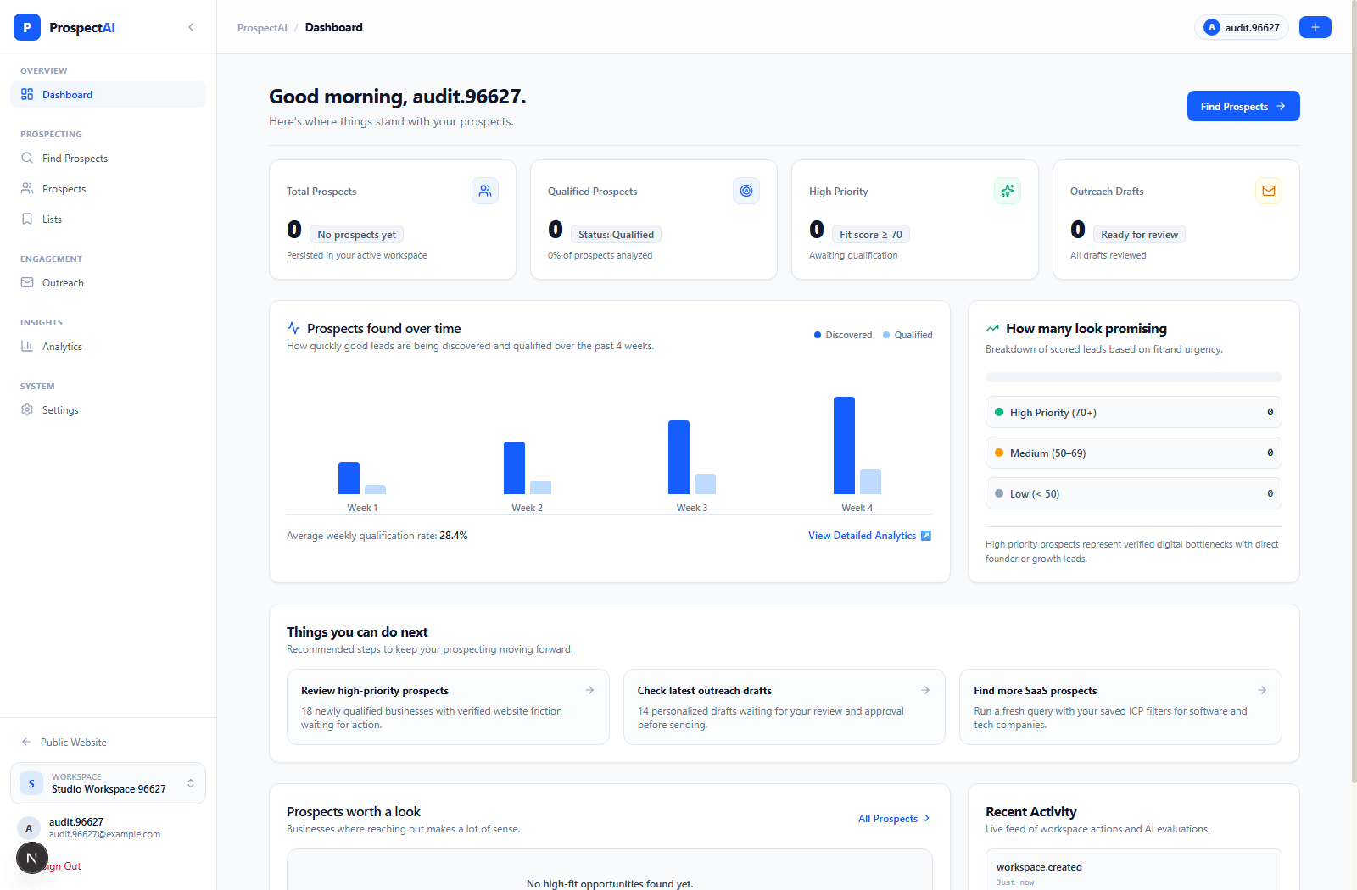The width and height of the screenshot is (1357, 890).
Task: Click the Qualified Prospects target icon
Action: pos(746,191)
